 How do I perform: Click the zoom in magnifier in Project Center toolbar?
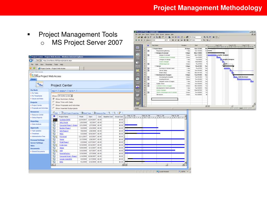[x=109, y=113]
